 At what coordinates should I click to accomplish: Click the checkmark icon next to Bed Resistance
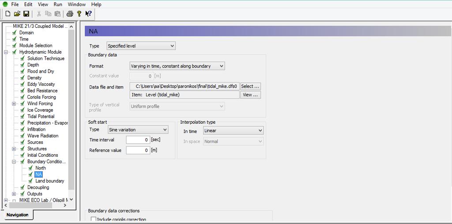(23, 91)
